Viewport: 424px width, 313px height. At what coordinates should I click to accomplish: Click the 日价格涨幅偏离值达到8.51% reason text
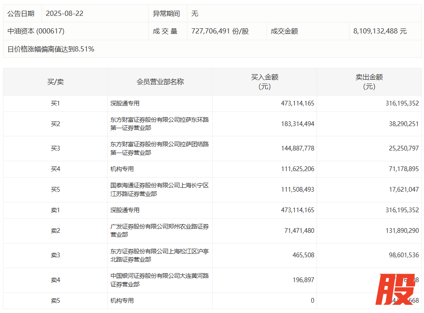click(51, 49)
